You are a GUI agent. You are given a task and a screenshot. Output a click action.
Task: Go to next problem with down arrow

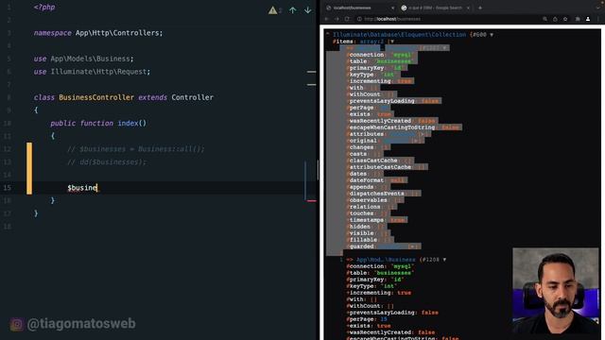pos(307,10)
